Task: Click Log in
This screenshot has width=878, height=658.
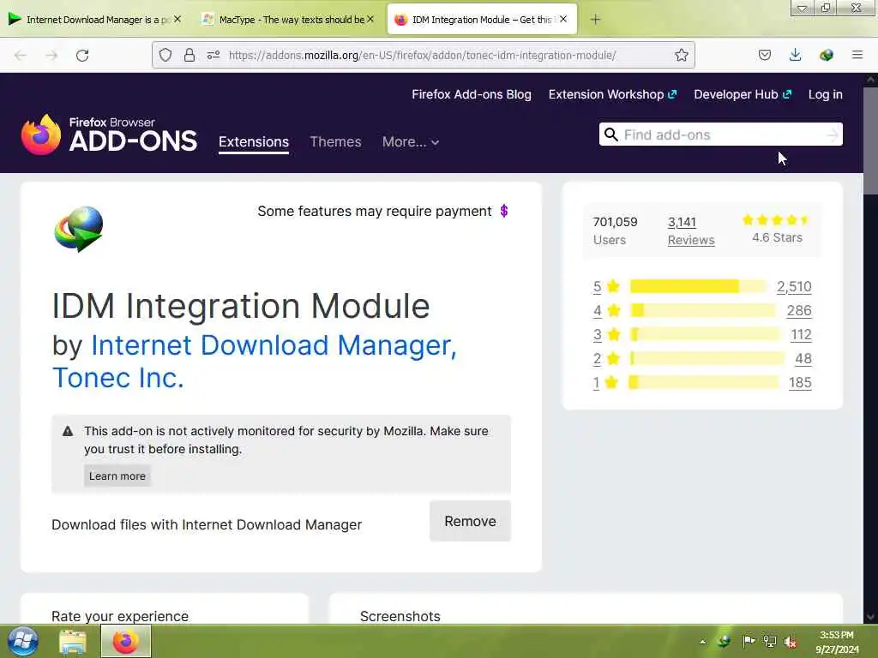Action: coord(825,94)
